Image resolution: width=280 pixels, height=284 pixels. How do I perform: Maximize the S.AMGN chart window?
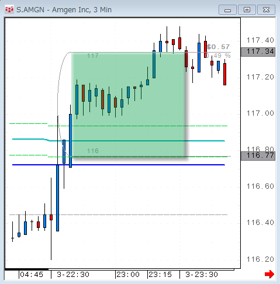(x=247, y=10)
